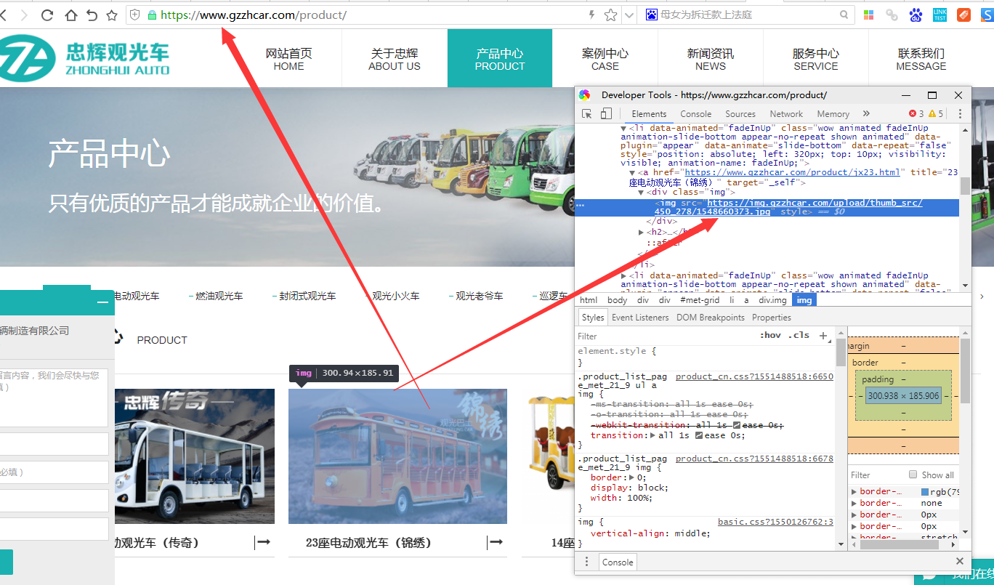The image size is (994, 585).
Task: Toggle the :hov element state panel
Action: [770, 336]
